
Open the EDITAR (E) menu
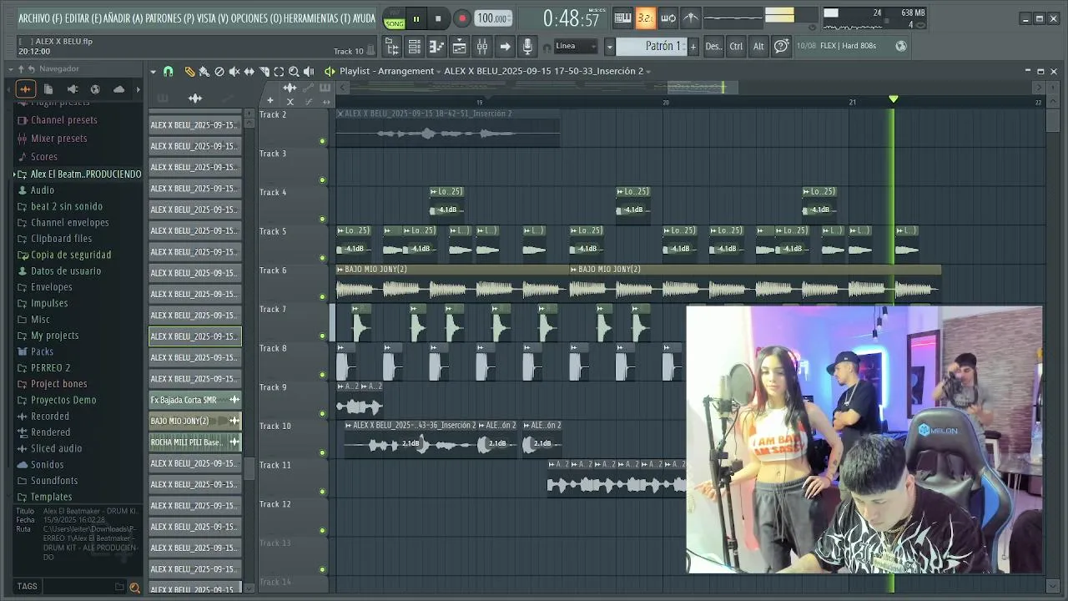[83, 18]
